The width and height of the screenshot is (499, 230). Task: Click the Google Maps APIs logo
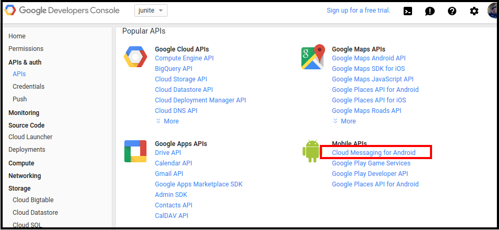tap(312, 57)
